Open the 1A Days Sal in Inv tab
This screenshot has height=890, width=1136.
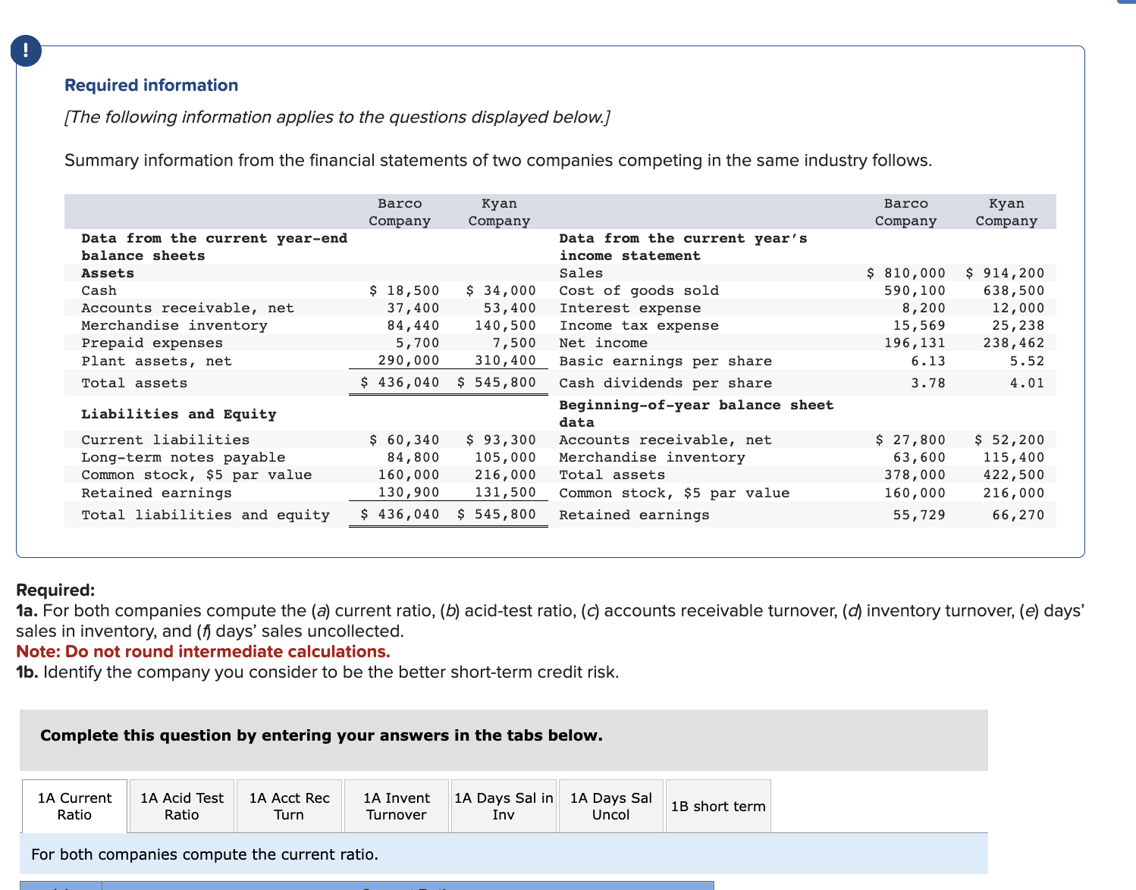click(504, 806)
